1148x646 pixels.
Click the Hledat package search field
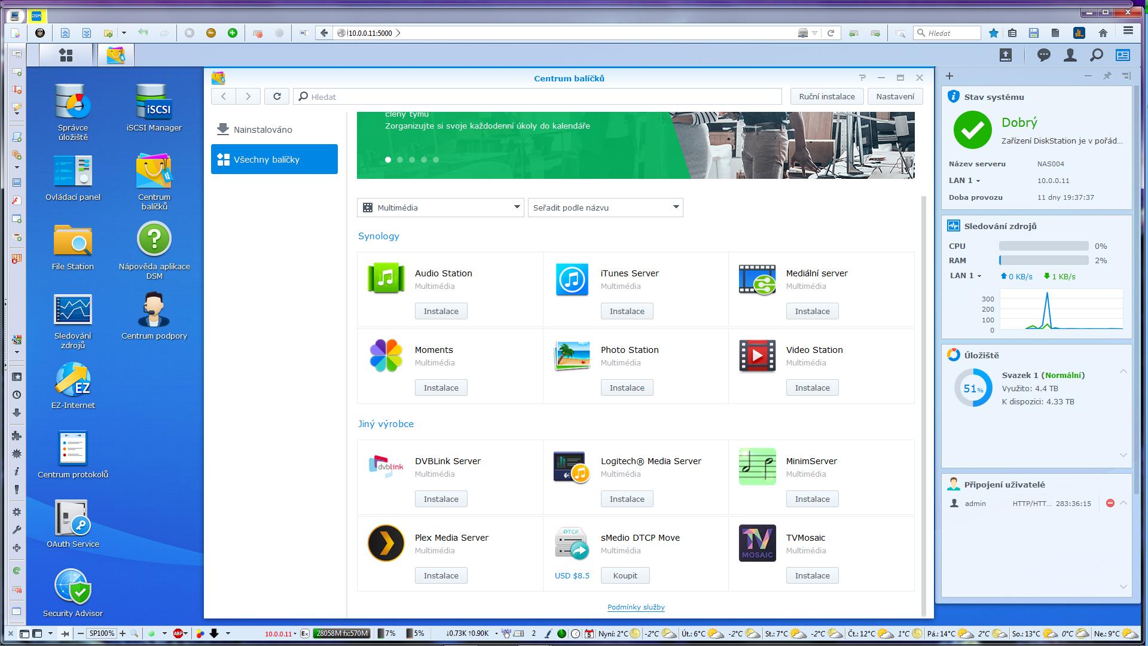click(x=538, y=96)
